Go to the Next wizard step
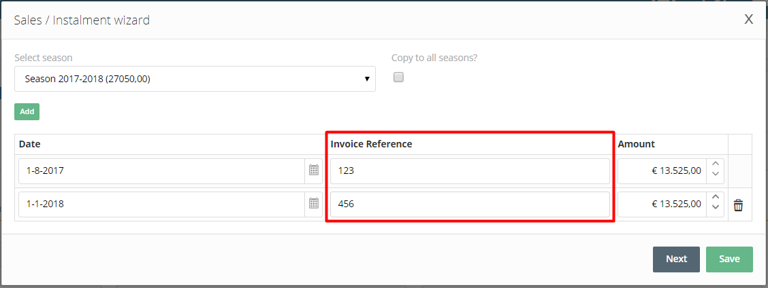The height and width of the screenshot is (288, 768). (x=676, y=259)
